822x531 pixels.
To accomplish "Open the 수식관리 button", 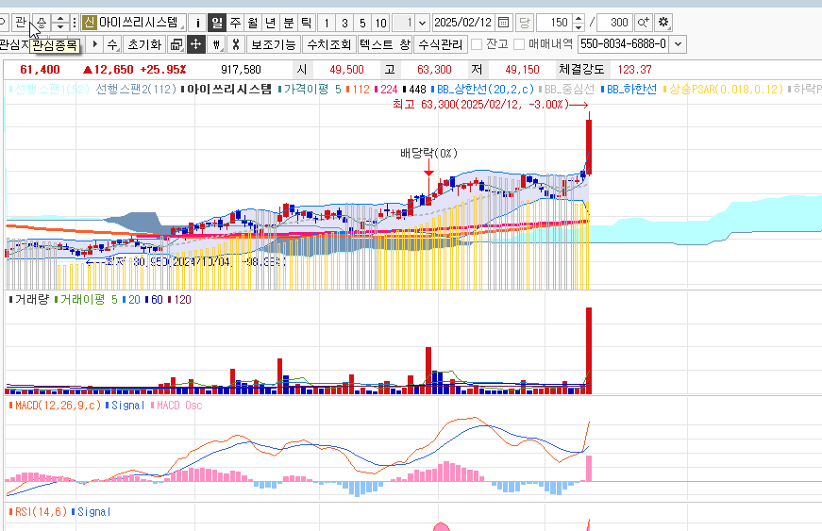I will (440, 43).
